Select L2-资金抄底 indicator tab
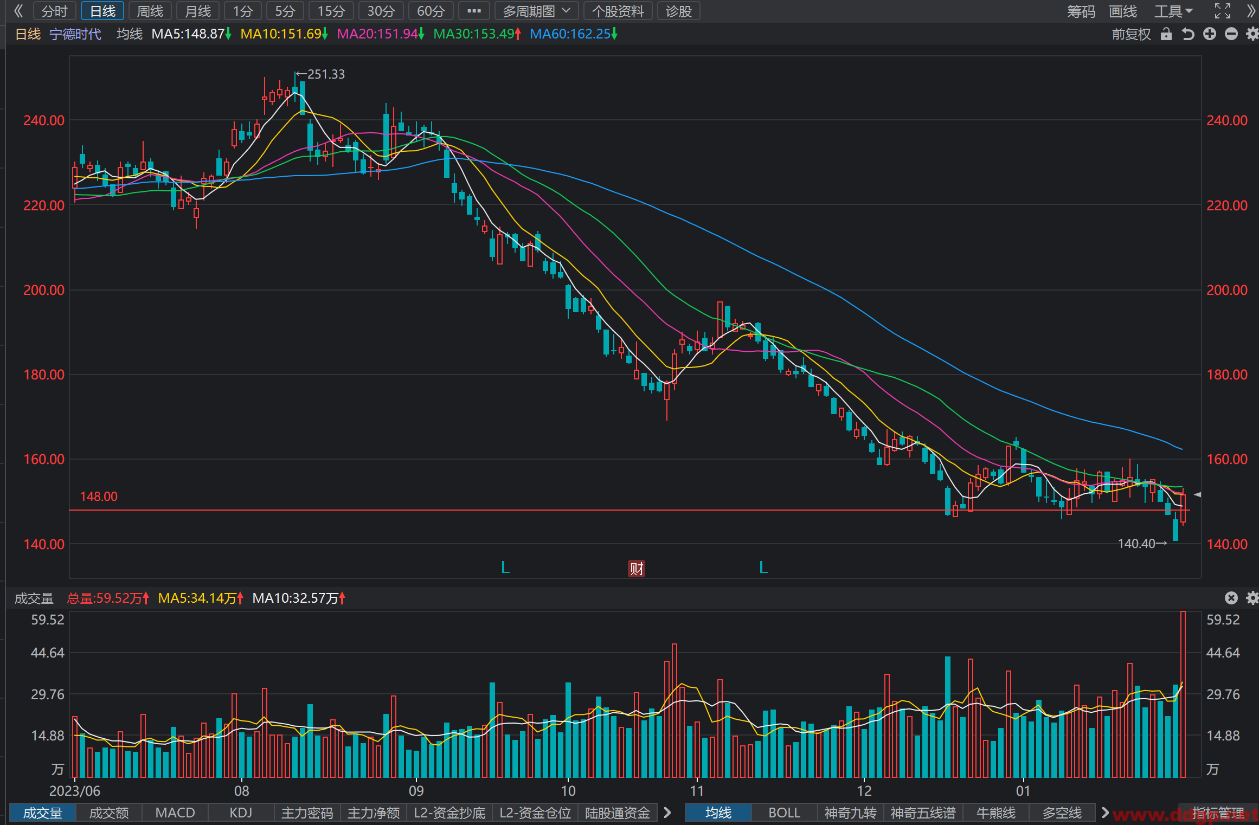 [449, 813]
